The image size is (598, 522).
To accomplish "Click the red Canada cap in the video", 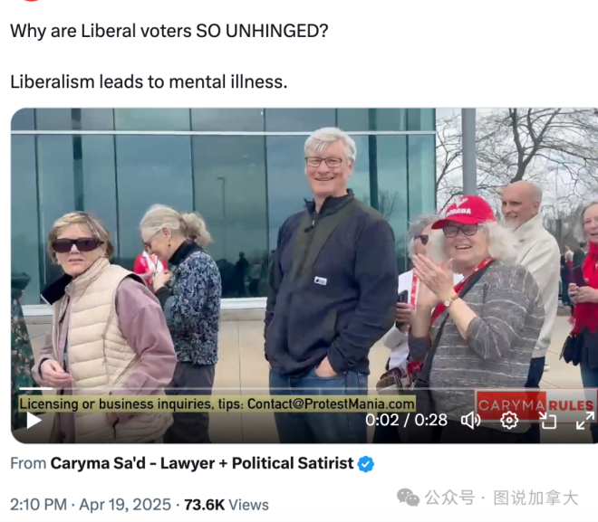I will click(463, 212).
